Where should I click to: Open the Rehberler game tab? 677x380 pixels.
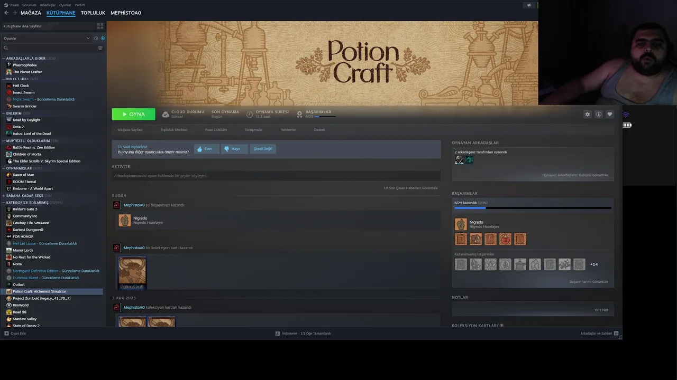click(288, 130)
